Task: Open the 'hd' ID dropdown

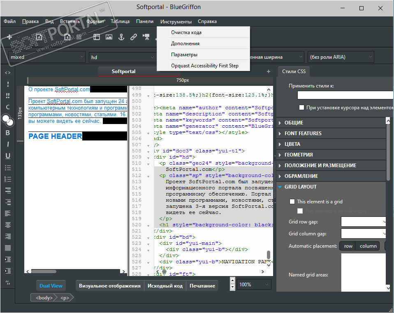Action: coord(122,57)
